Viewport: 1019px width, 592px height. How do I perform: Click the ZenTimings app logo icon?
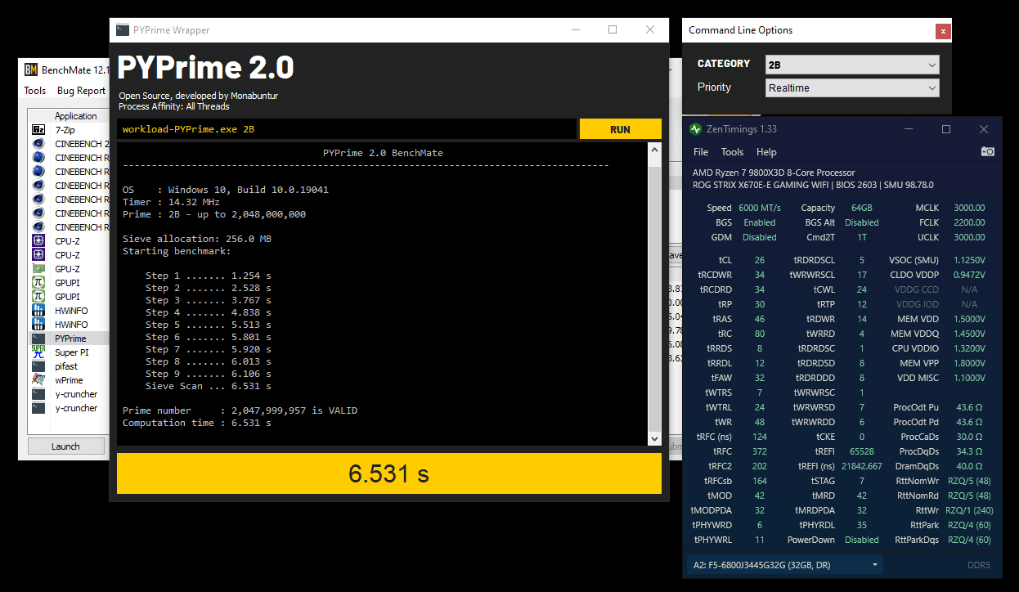click(x=695, y=129)
